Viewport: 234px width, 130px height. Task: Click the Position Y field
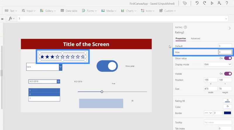225,80
